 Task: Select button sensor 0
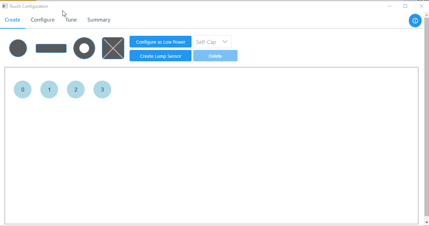23,90
